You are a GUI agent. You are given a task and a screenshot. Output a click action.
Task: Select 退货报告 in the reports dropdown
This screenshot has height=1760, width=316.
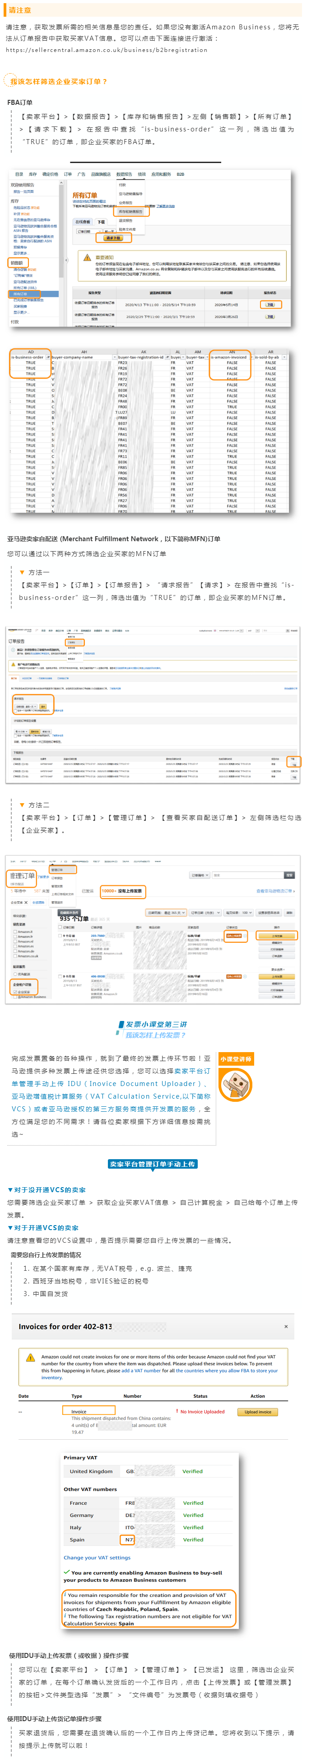tap(125, 221)
